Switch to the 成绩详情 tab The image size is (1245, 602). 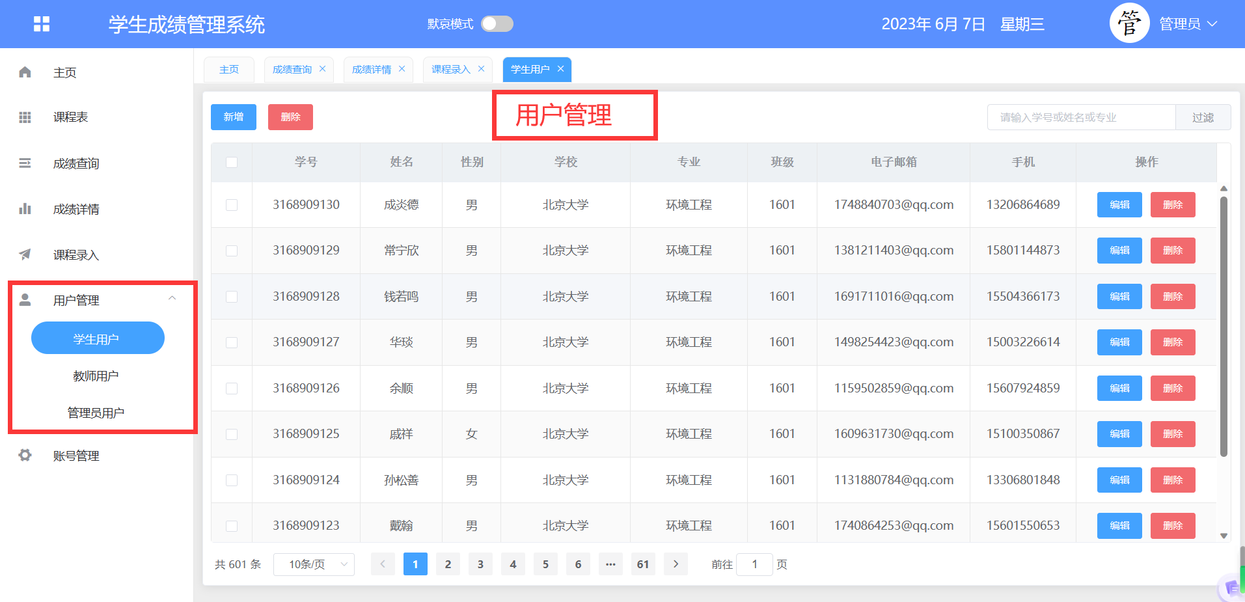click(372, 70)
